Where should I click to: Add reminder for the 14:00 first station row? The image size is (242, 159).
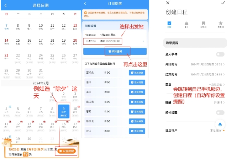click(x=137, y=72)
